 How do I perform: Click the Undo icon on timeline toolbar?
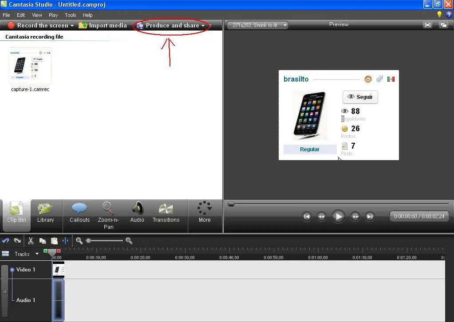(x=6, y=241)
